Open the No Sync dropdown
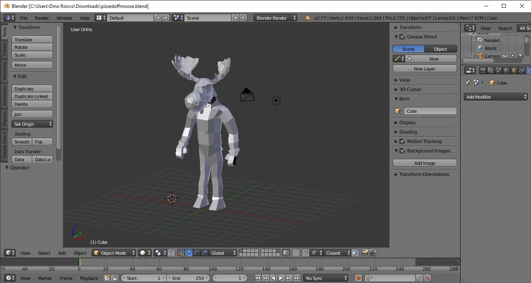 click(x=325, y=278)
